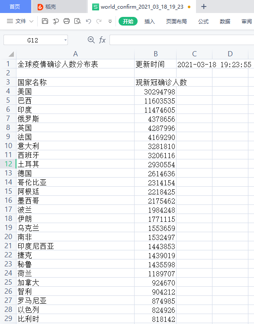
Task: Select column C header
Action: [x=194, y=54]
